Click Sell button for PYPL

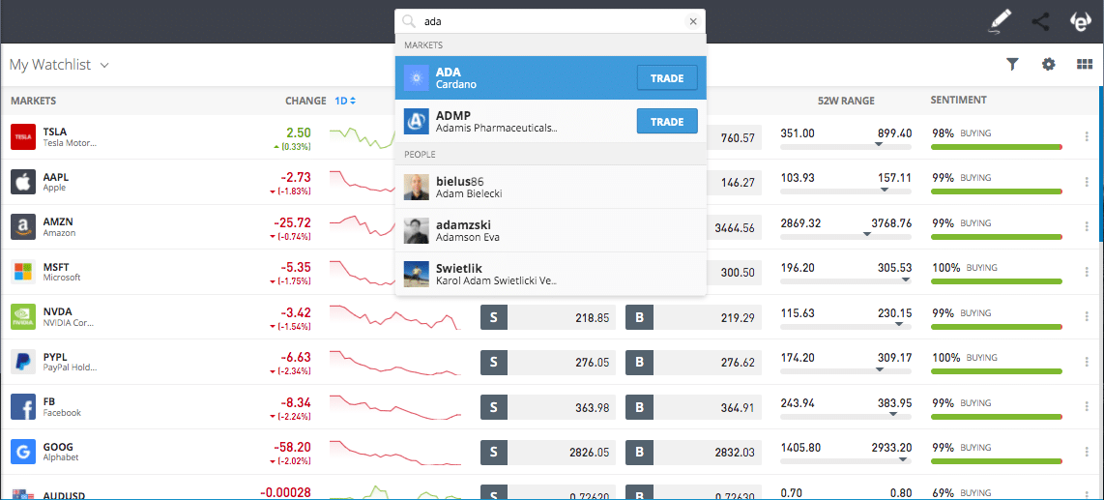coord(494,363)
